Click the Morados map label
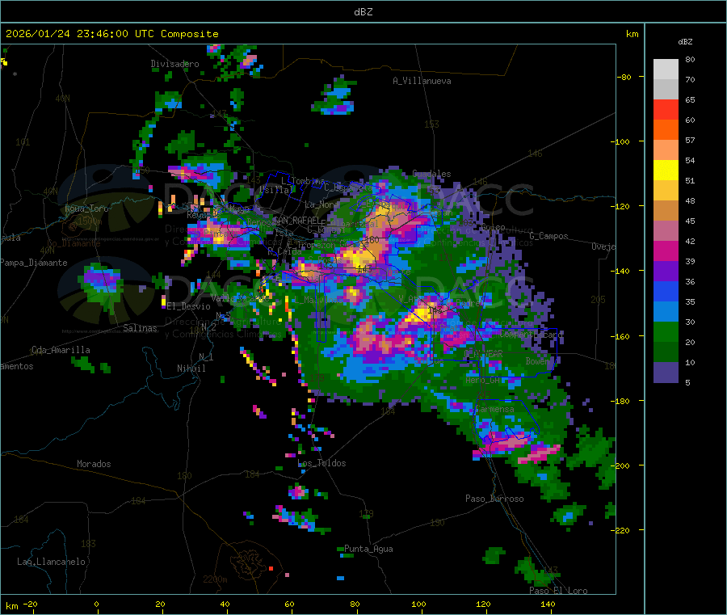This screenshot has height=615, width=727. pyautogui.click(x=94, y=464)
